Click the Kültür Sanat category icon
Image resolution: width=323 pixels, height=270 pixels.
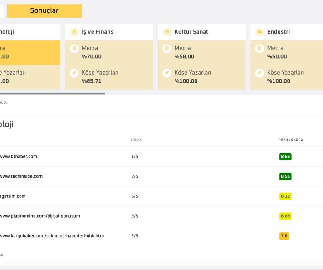tap(167, 32)
